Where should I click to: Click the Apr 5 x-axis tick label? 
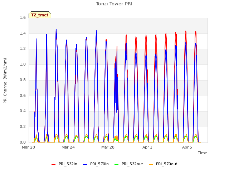tap(187, 147)
